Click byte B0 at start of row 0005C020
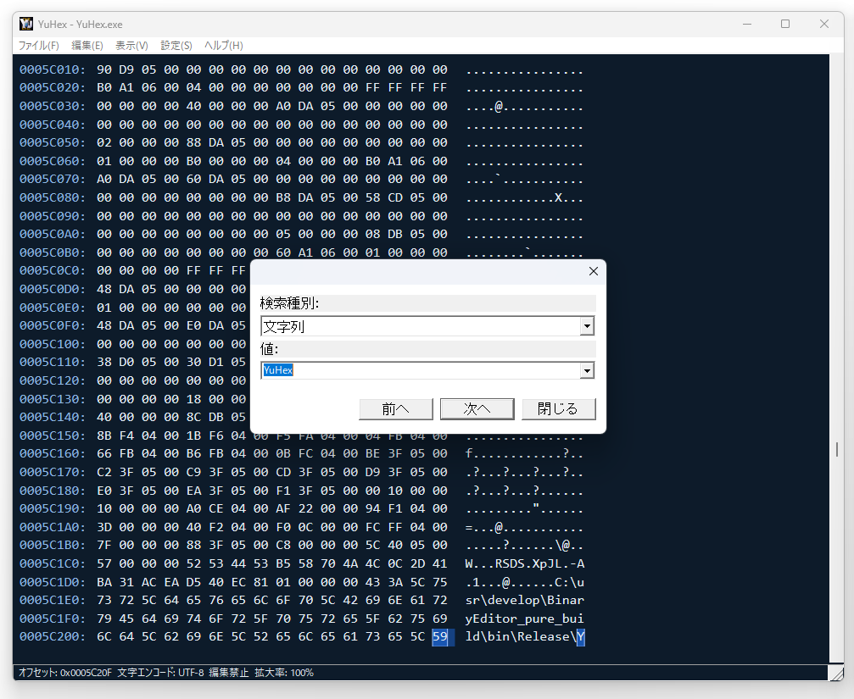The height and width of the screenshot is (699, 854). pyautogui.click(x=104, y=88)
